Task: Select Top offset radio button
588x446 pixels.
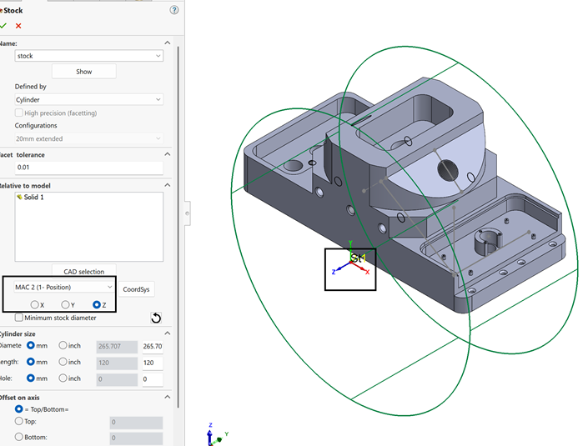Action: 18,421
